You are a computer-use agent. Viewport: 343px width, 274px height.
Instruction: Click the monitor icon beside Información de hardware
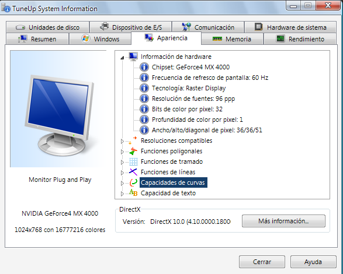pos(133,57)
